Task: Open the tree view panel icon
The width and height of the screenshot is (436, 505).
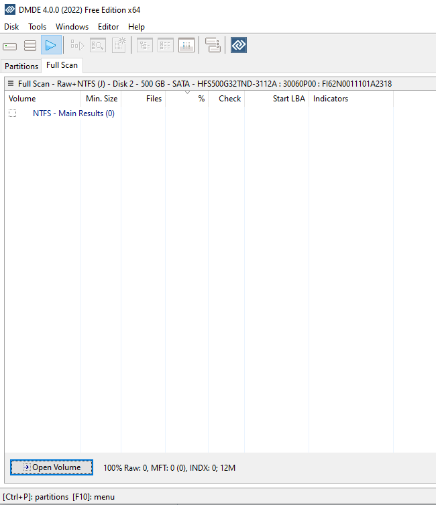Action: click(145, 45)
